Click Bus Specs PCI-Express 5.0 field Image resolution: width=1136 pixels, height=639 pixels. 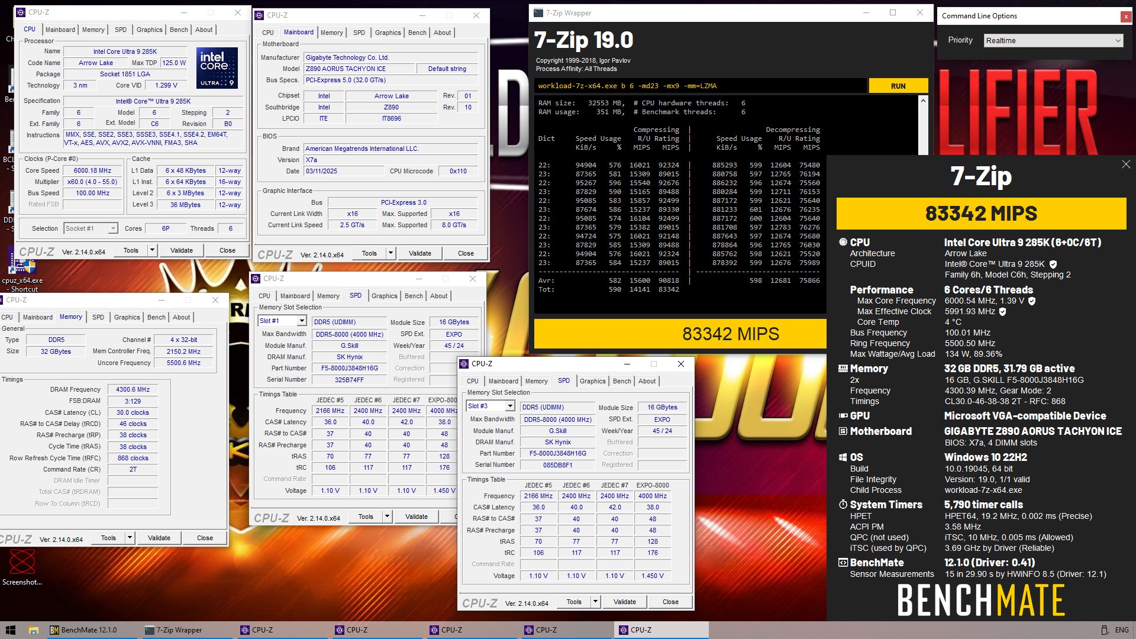coord(391,80)
